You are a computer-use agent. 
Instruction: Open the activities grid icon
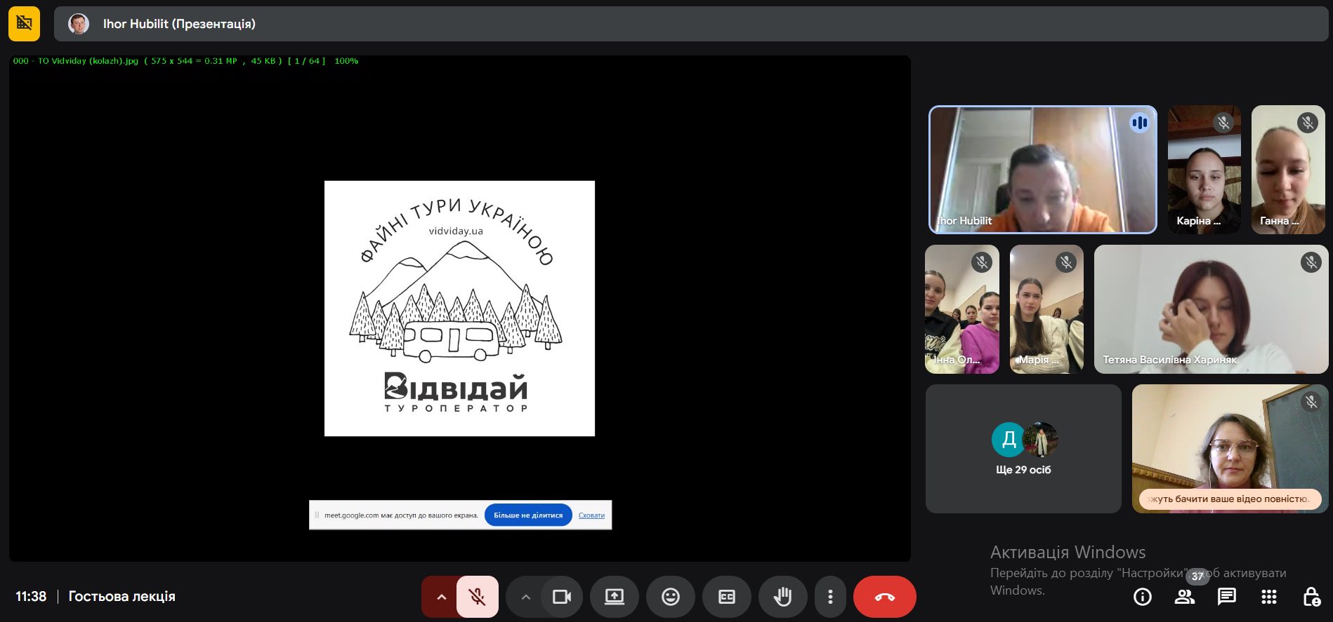point(1269,597)
